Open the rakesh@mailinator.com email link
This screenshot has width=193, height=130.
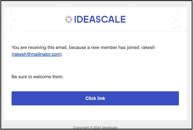36,54
